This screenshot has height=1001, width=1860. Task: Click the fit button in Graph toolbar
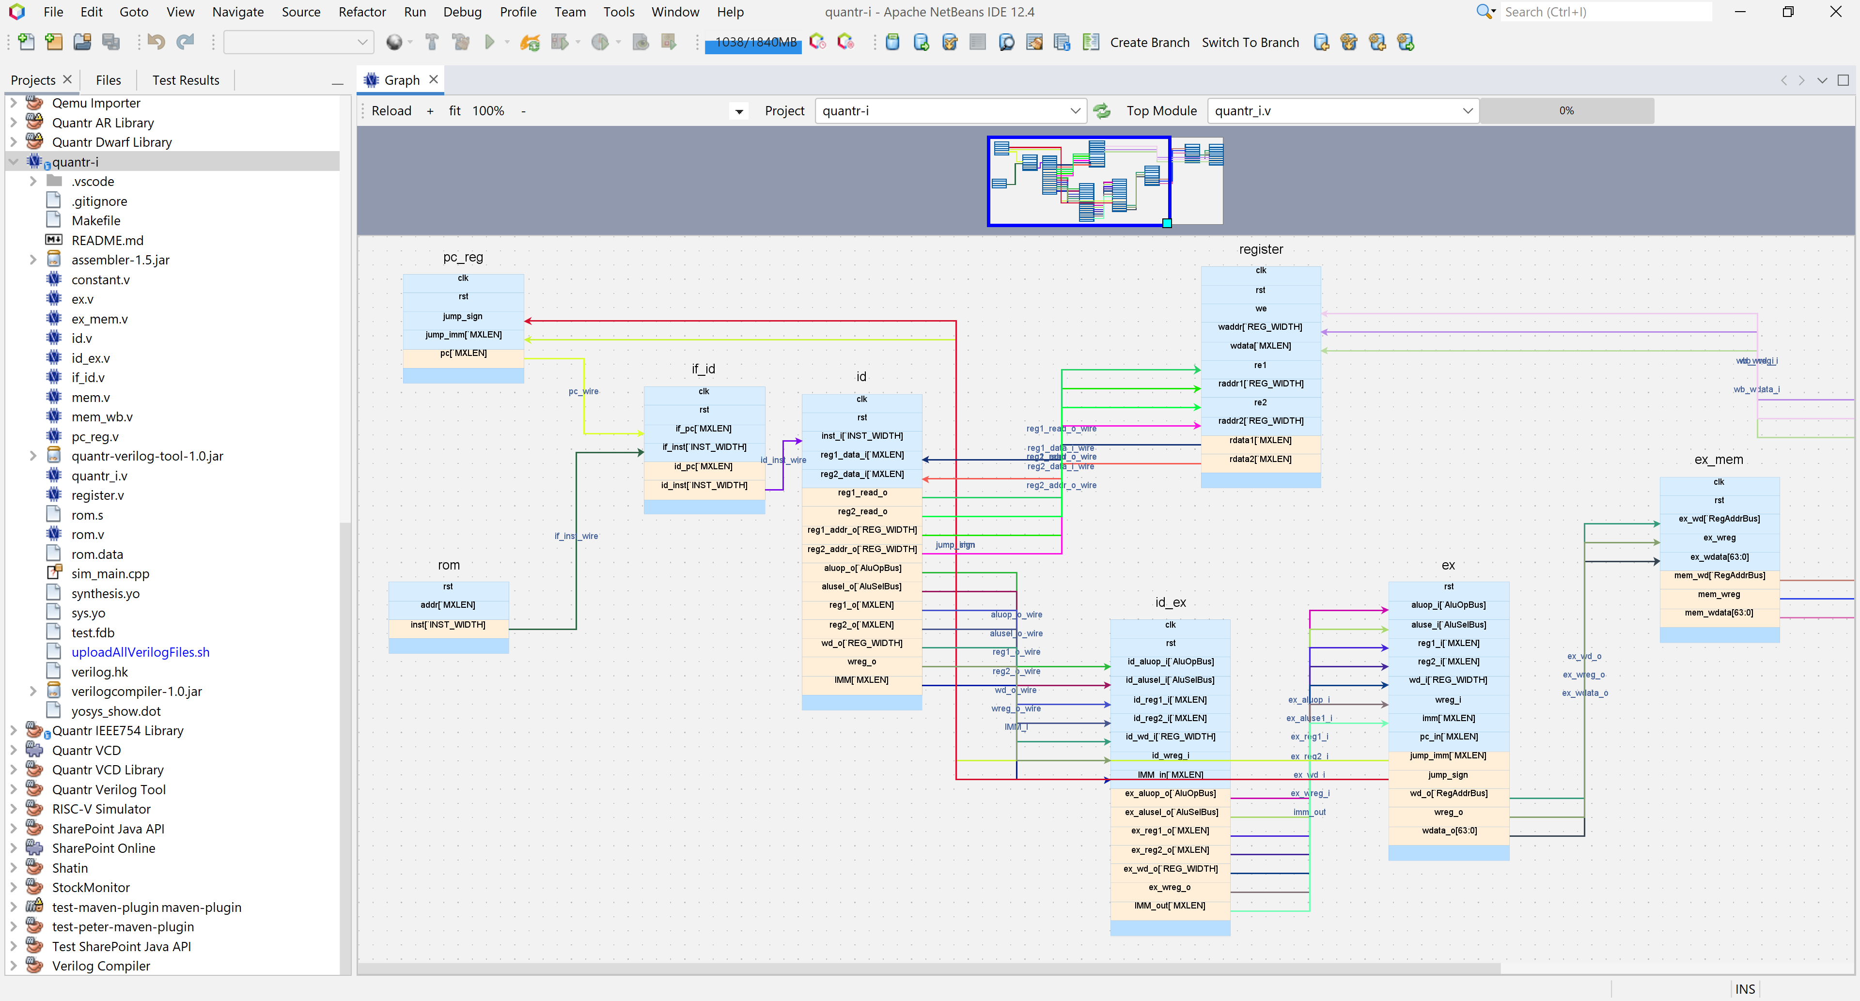454,110
